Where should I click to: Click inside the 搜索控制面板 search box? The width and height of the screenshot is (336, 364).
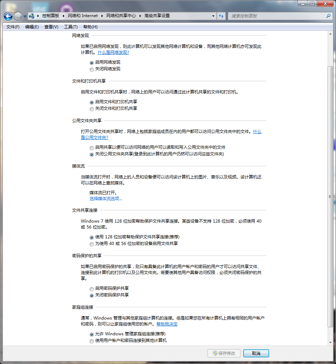point(276,16)
